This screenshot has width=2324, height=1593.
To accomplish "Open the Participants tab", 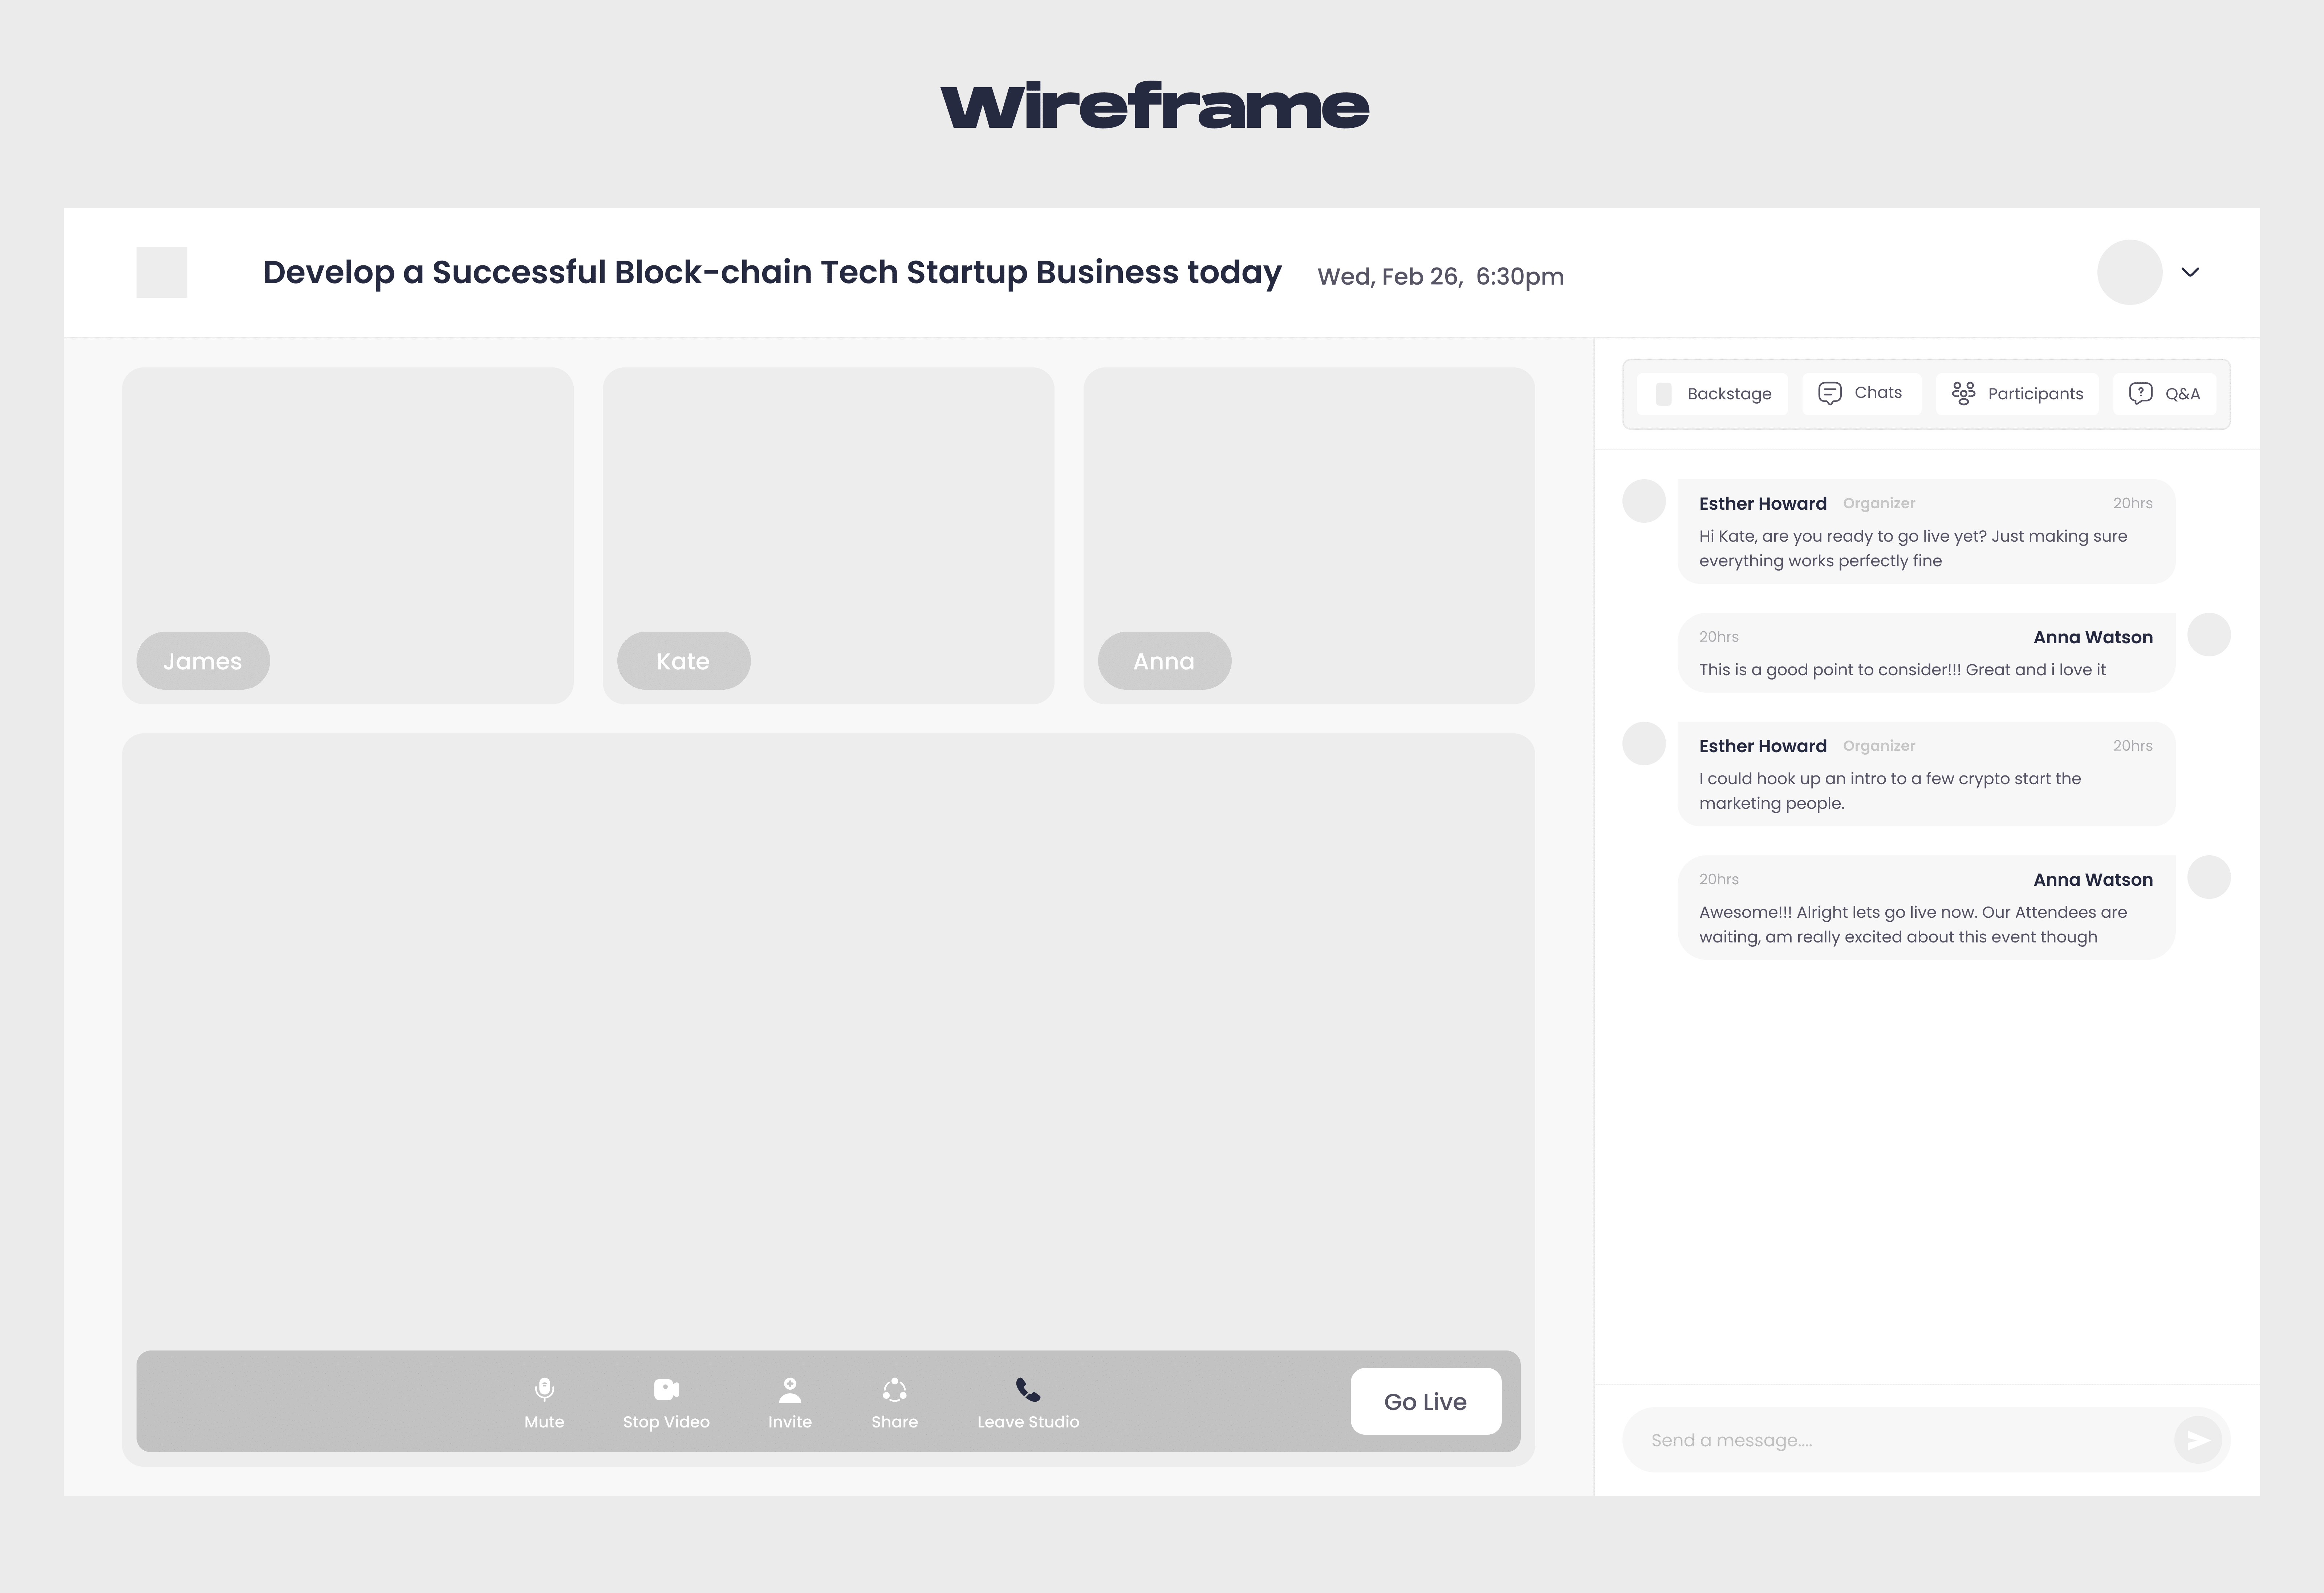I will [2017, 394].
